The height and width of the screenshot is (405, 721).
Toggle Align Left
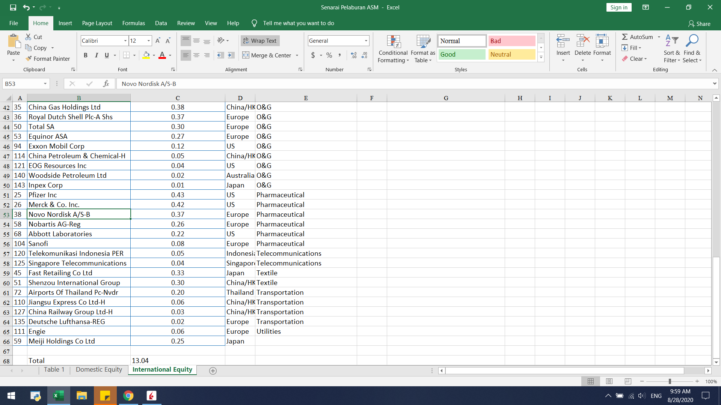(186, 55)
